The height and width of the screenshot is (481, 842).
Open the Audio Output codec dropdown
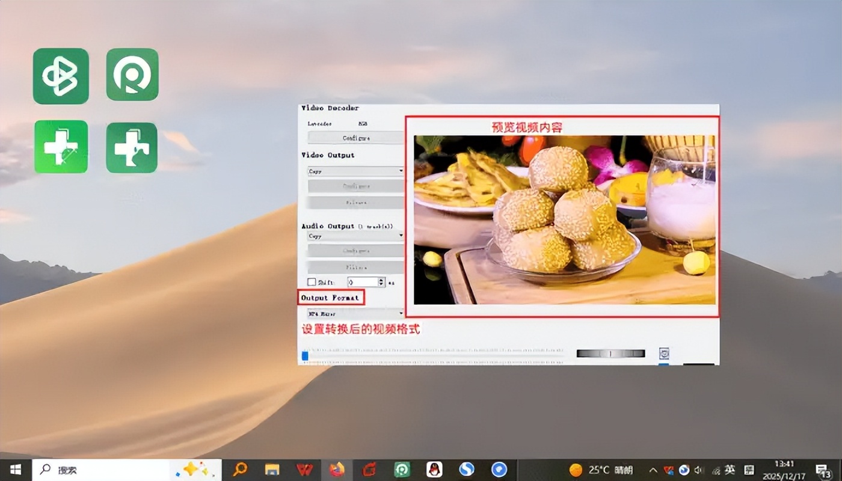click(355, 236)
